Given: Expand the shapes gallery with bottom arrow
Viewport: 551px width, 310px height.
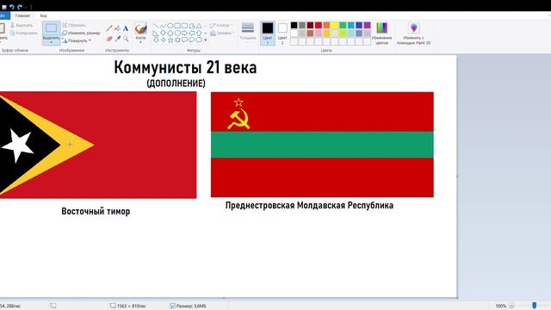Looking at the screenshot, I should tap(205, 40).
